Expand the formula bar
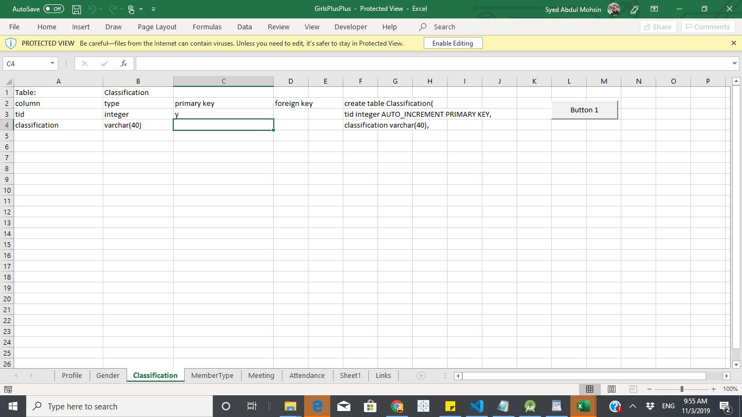Screen dimensions: 742x417 (735, 64)
